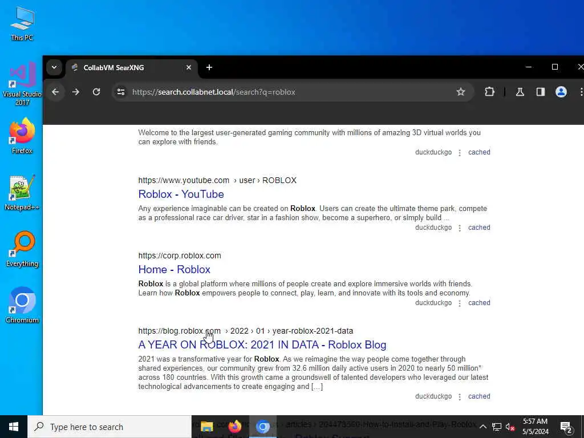
Task: Click the muted volume tray icon
Action: [x=510, y=427]
